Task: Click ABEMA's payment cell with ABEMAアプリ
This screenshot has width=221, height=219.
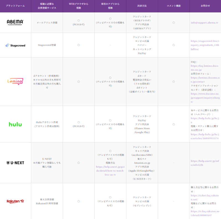Action: point(142,23)
